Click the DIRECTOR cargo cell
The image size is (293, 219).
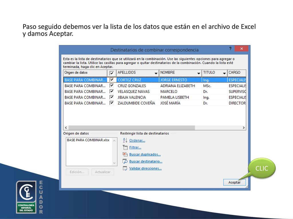click(x=237, y=103)
